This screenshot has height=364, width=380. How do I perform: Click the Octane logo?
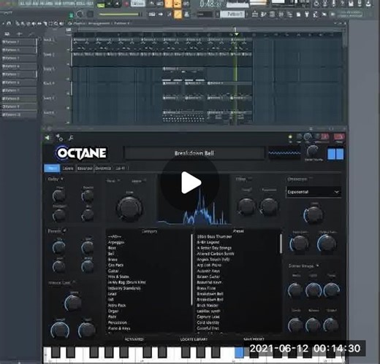(81, 153)
